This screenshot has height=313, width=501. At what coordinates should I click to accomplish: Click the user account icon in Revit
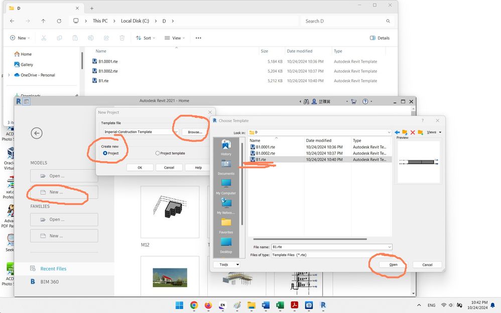click(x=314, y=101)
